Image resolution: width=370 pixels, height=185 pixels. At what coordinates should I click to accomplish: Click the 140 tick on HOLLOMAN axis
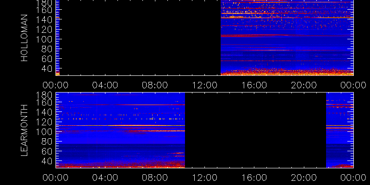point(44,19)
